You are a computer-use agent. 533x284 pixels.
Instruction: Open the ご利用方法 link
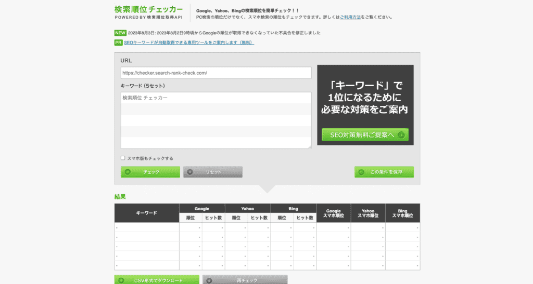pyautogui.click(x=350, y=17)
